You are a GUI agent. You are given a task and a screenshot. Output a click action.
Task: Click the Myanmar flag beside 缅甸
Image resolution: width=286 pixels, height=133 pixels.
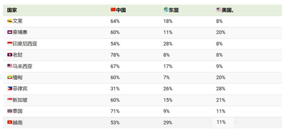[10, 77]
